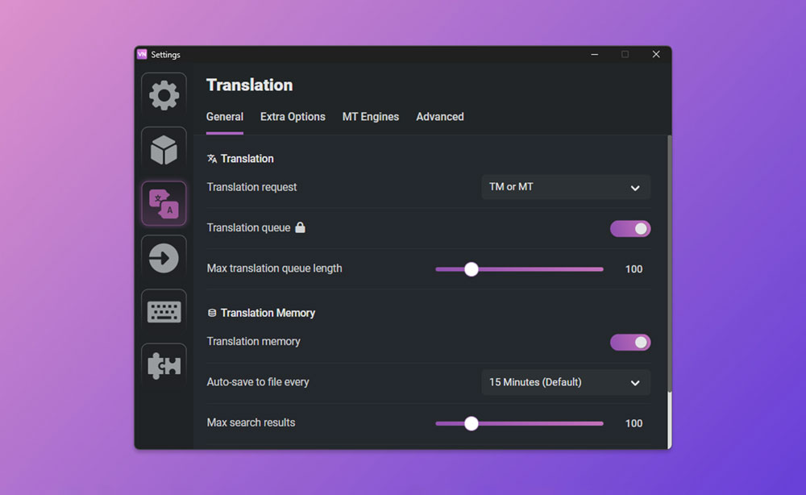
Task: Switch to the Extra Options tab
Action: pos(293,117)
